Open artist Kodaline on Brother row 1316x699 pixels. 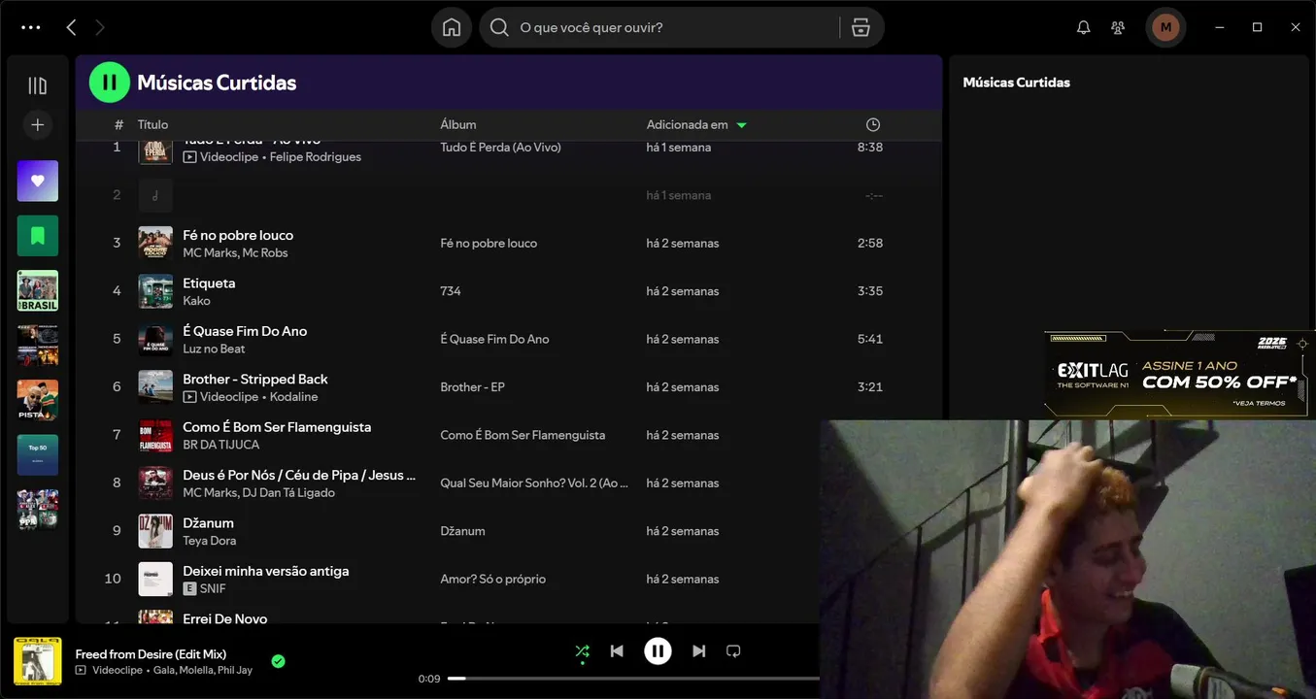point(293,396)
